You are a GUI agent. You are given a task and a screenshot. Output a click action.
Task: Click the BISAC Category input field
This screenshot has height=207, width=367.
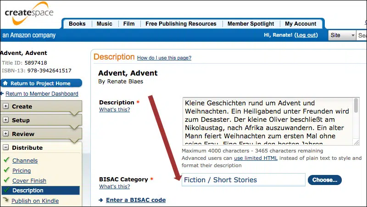tap(243, 180)
